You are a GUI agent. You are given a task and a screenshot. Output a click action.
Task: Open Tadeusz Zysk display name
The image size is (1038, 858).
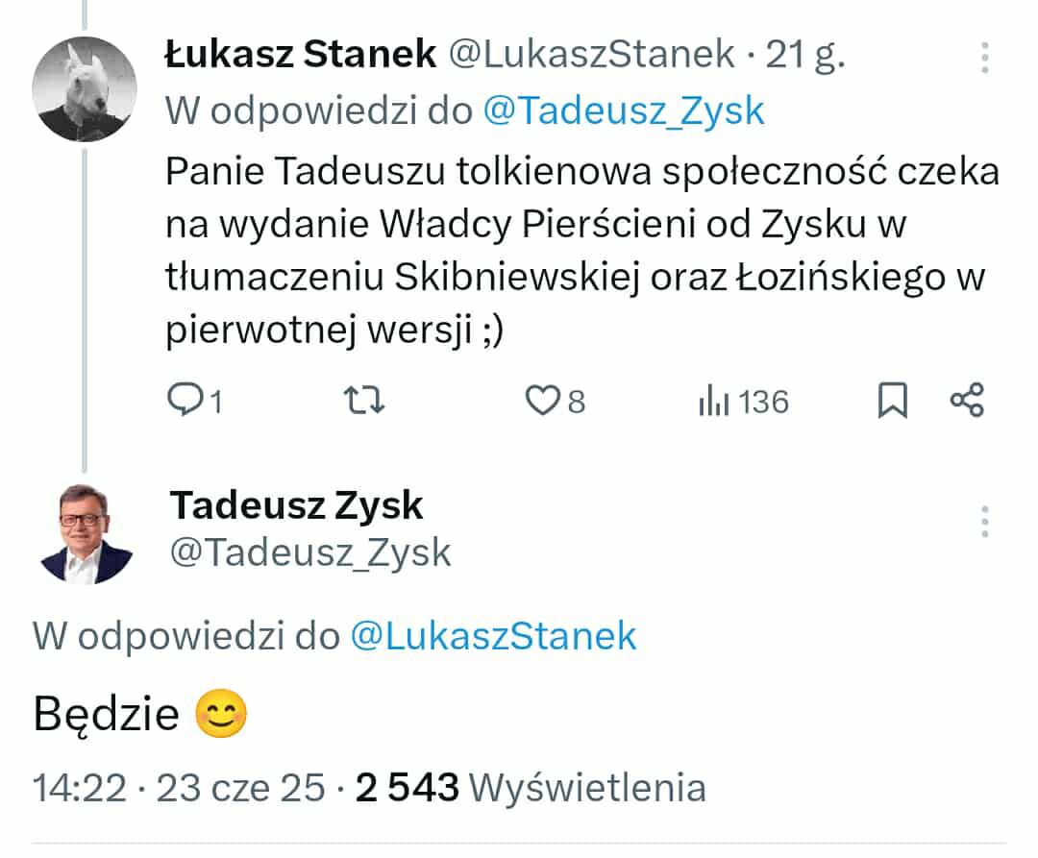(x=297, y=504)
